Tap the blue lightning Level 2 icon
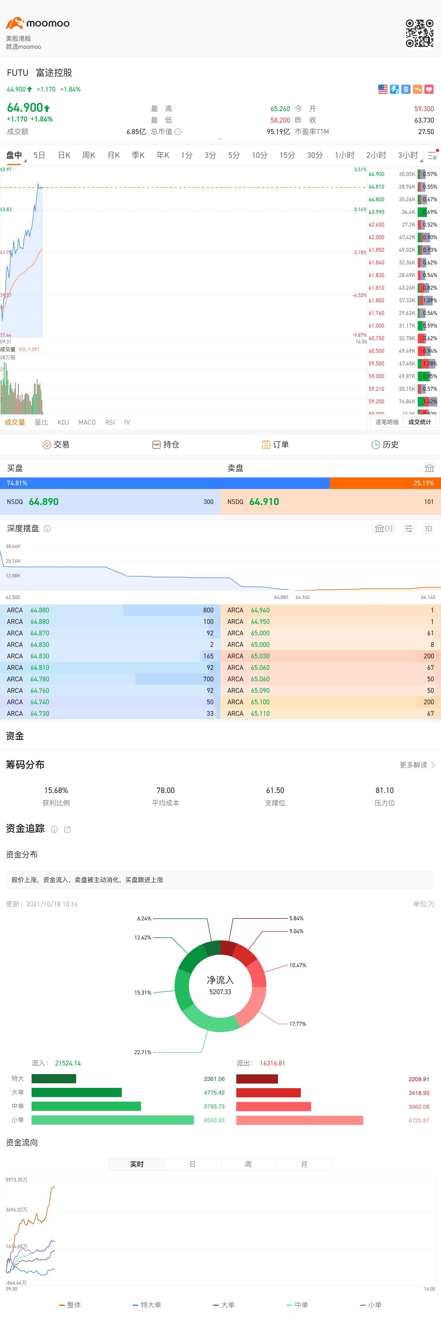This screenshot has height=1317, width=441. (x=394, y=89)
